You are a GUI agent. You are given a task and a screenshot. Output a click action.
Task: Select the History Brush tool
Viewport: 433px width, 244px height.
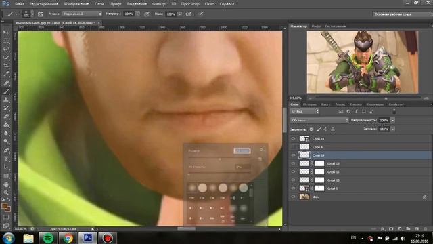(6, 108)
